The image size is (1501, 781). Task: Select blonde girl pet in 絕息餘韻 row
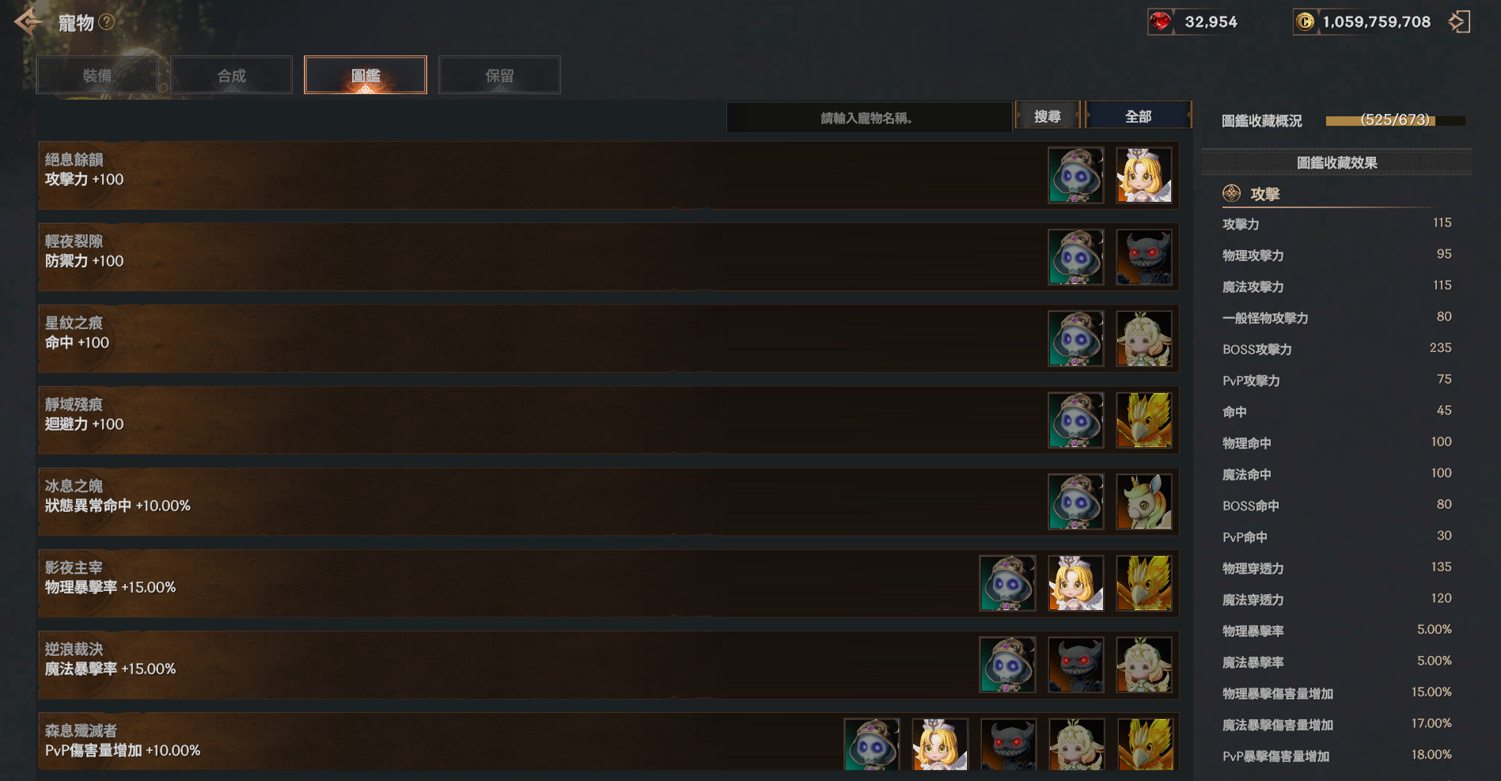point(1144,176)
